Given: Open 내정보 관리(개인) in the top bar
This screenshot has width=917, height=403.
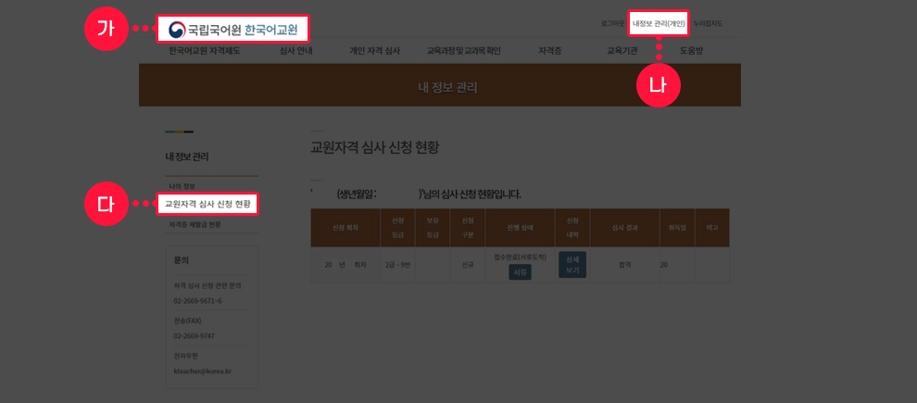Looking at the screenshot, I should coord(659,23).
